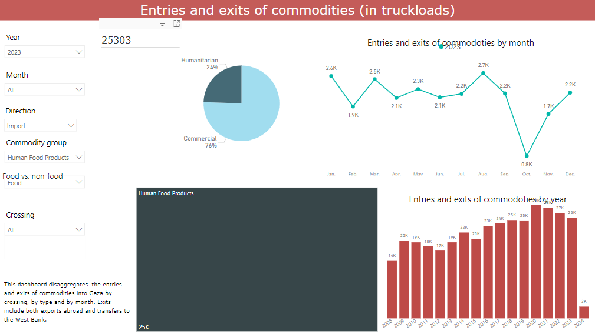Click the tallest 2020 bar
This screenshot has height=334, width=595.
[x=536, y=262]
